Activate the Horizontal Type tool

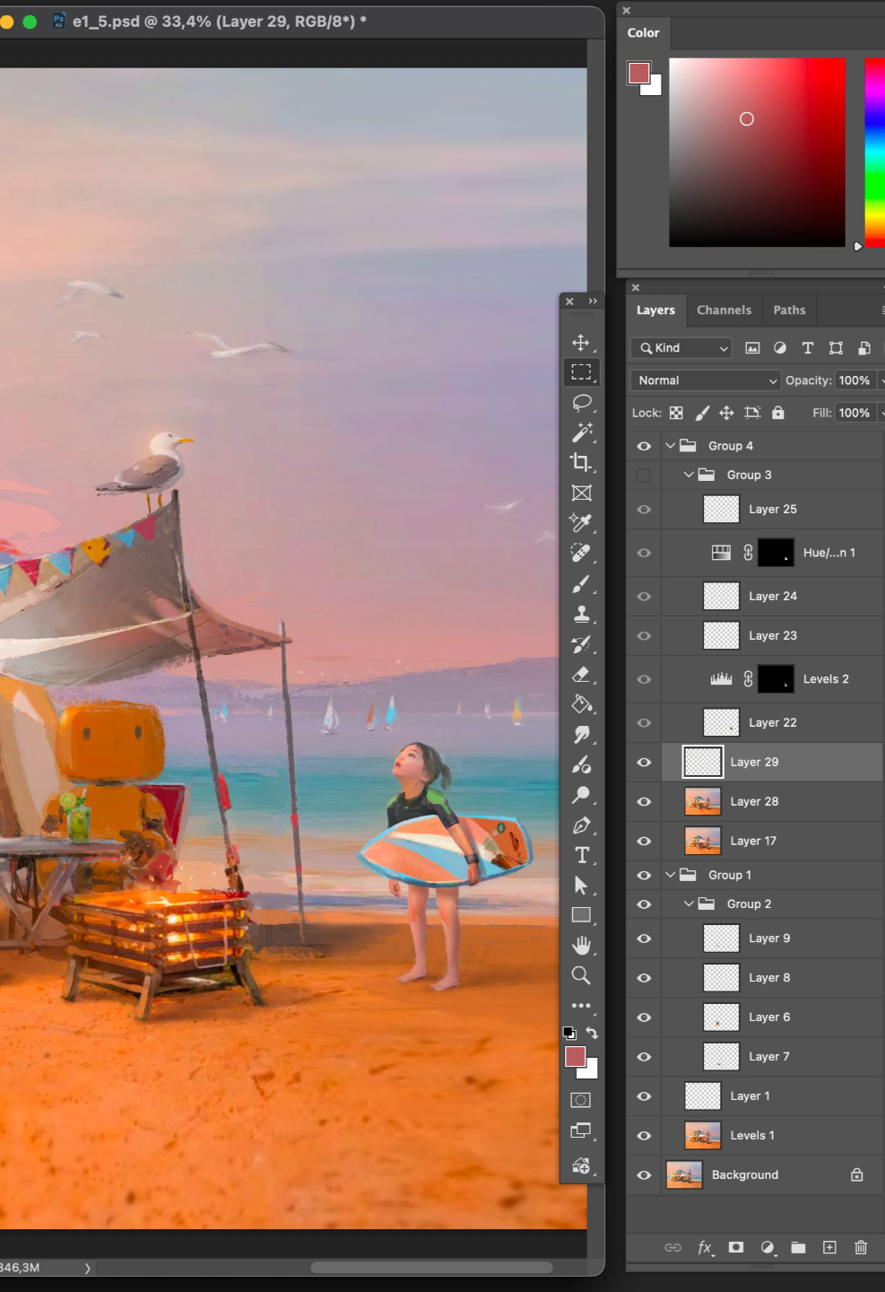point(581,855)
